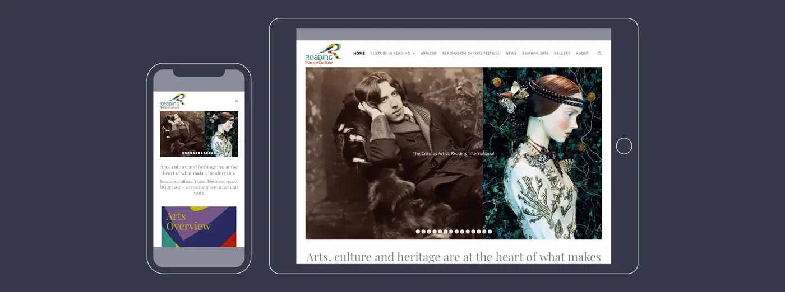Open the Gallery menu item

tap(562, 54)
